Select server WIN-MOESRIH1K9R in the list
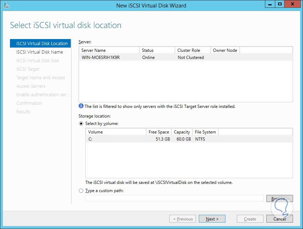 pyautogui.click(x=101, y=58)
